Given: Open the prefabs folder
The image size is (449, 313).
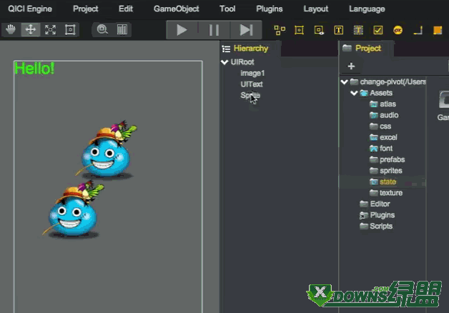Looking at the screenshot, I should pyautogui.click(x=392, y=159).
